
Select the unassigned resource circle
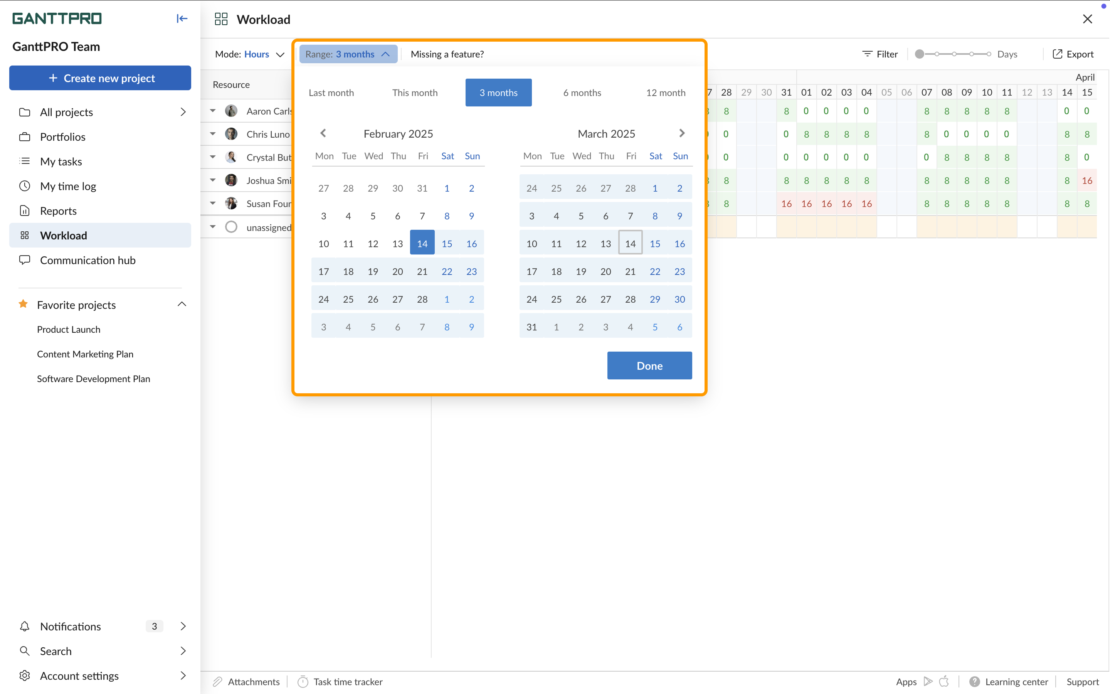pyautogui.click(x=231, y=227)
